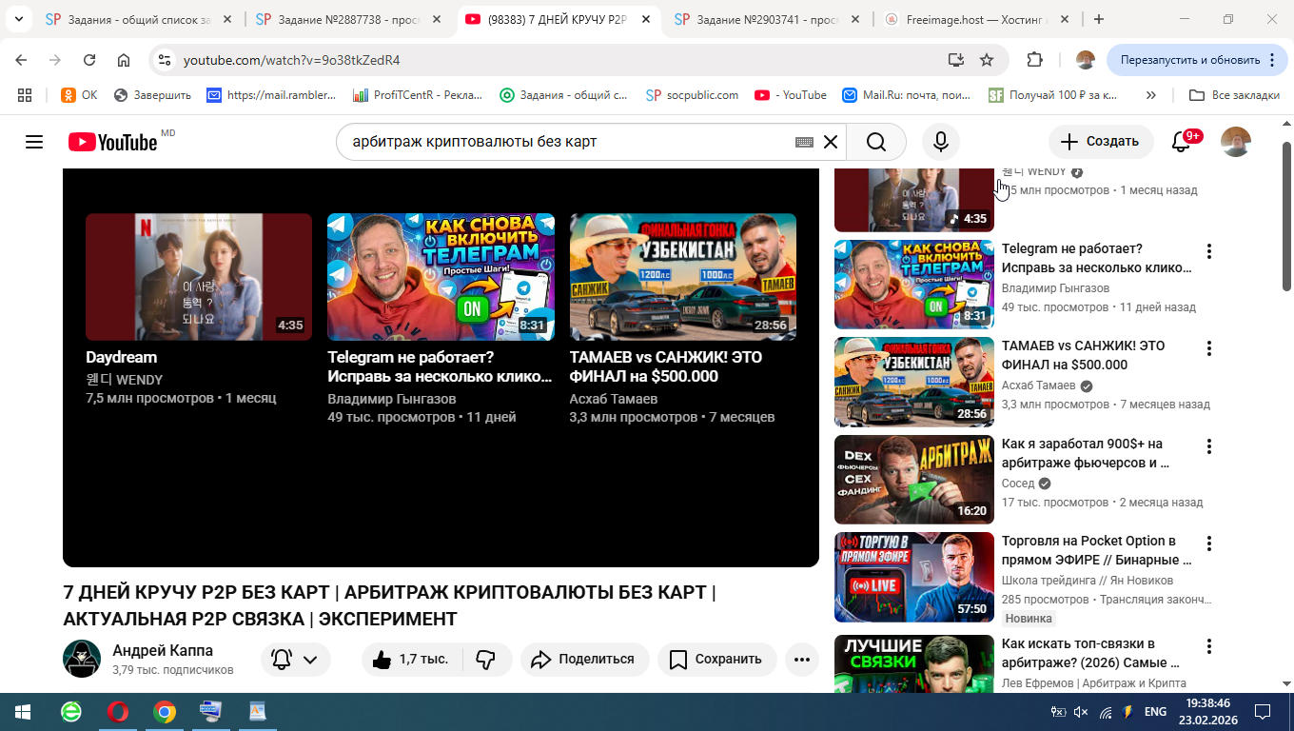Play ТАМАЕВ vs САНЖИК end-screen video
The image size is (1294, 731).
683,277
